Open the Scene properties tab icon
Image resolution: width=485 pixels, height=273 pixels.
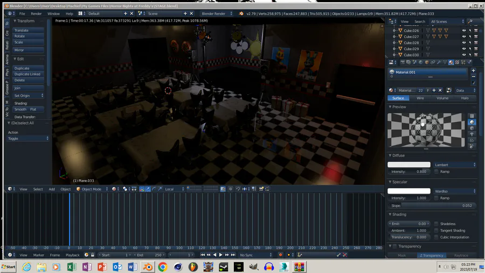coord(415,62)
